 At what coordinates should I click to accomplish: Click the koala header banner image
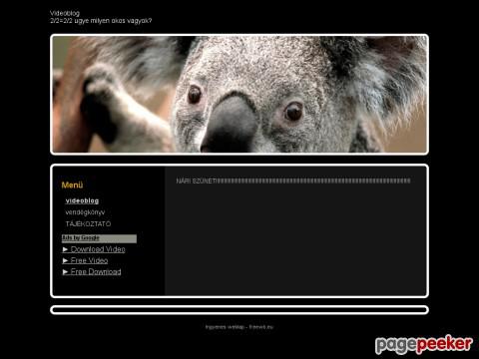[x=239, y=95]
